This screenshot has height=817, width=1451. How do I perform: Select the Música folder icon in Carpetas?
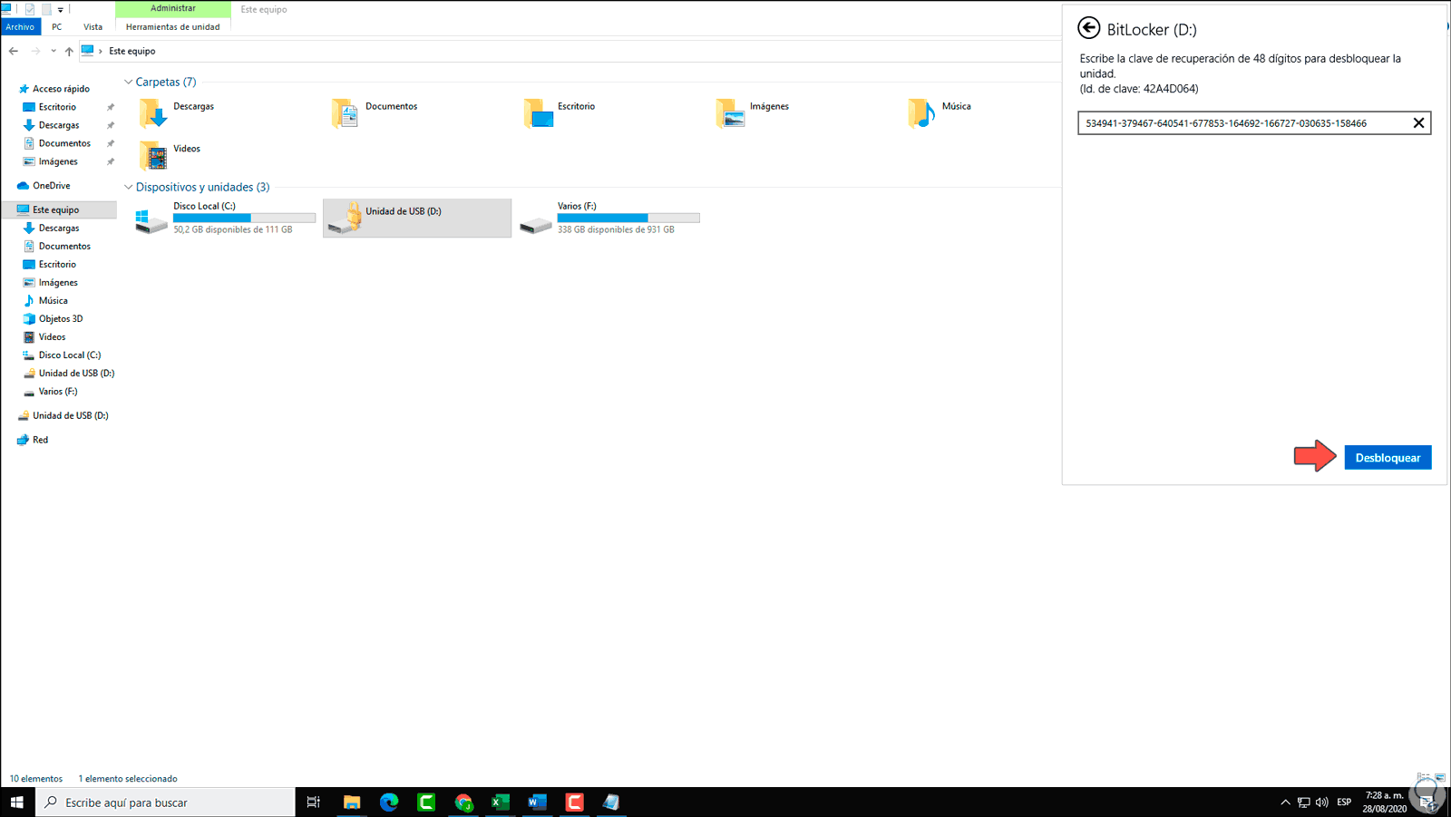tap(921, 113)
